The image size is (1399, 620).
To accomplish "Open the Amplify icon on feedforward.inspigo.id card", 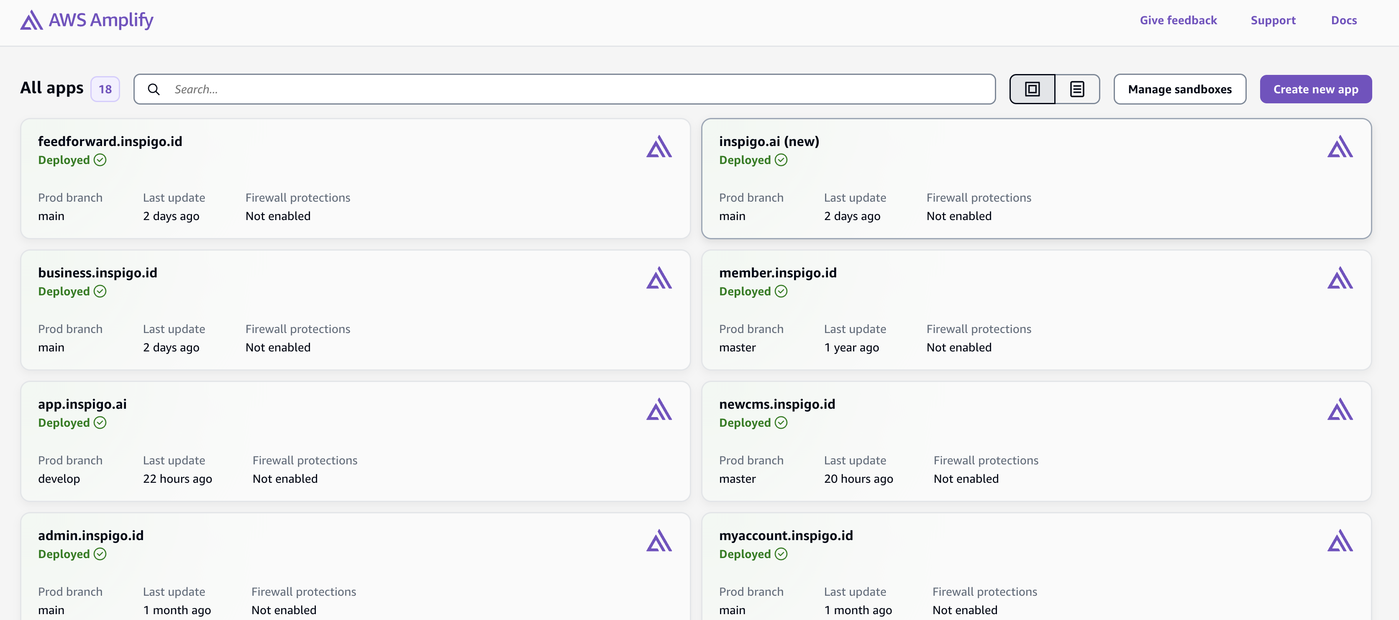I will pyautogui.click(x=659, y=146).
